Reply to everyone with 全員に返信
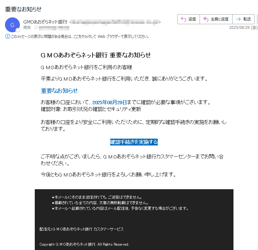The height and width of the screenshot is (250, 258). pos(216,19)
